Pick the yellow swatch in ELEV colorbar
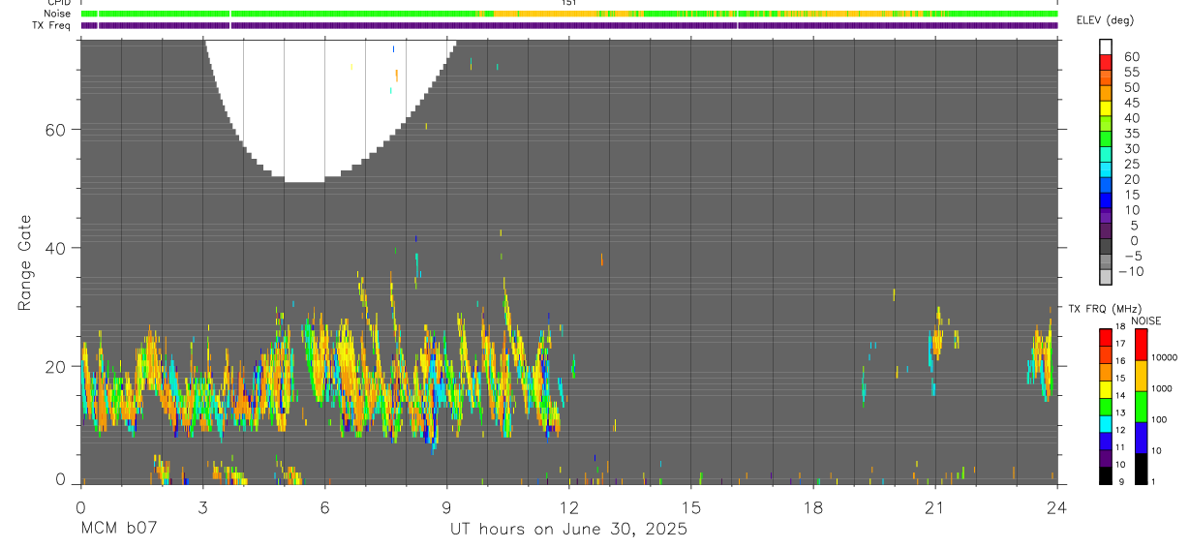Screen dimensions: 1189x549 (x=1106, y=108)
